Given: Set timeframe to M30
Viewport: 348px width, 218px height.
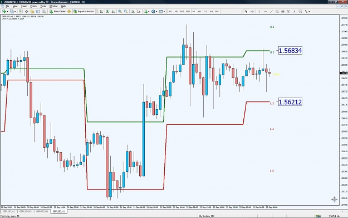Looking at the screenshot, I should click(188, 11).
